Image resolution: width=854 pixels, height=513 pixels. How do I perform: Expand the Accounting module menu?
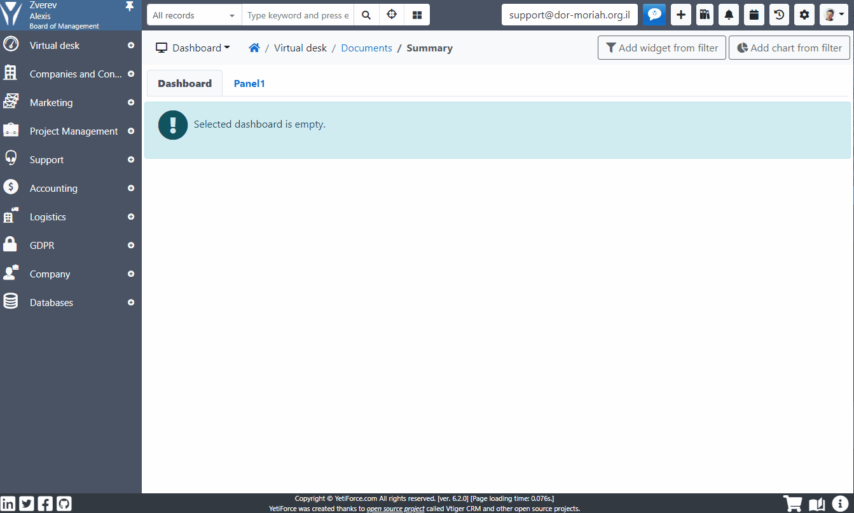tap(130, 188)
